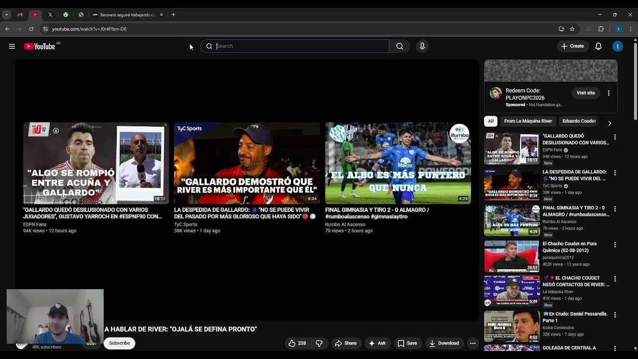Start voice search with microphone icon
This screenshot has height=359, width=638.
tap(422, 46)
